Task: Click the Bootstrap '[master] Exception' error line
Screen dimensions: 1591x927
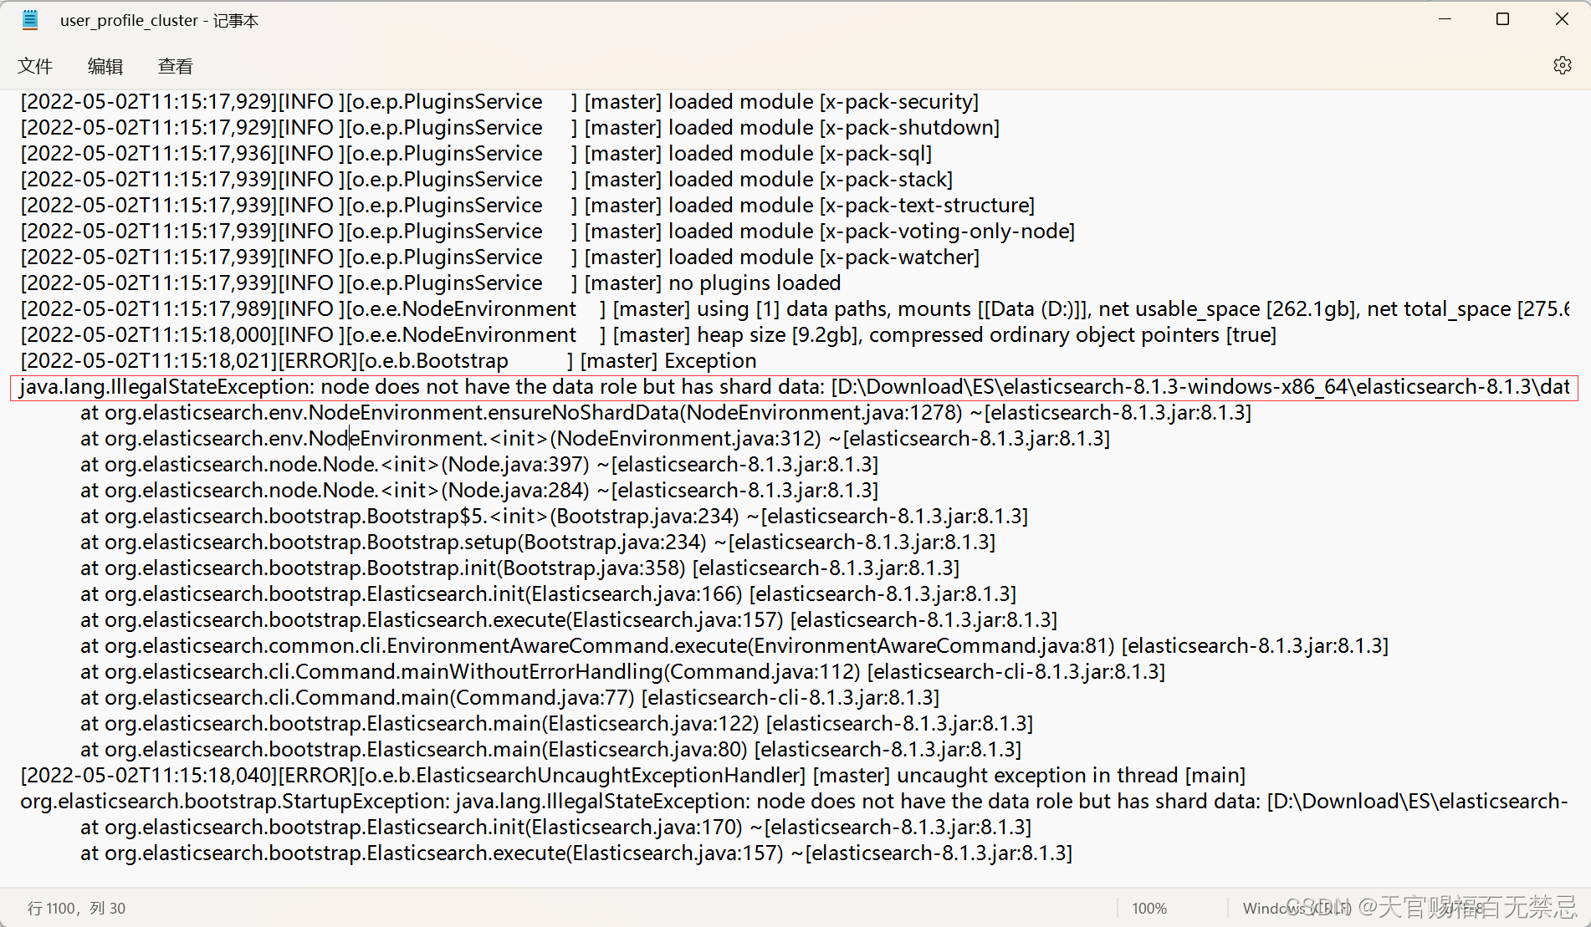Action: [x=388, y=361]
